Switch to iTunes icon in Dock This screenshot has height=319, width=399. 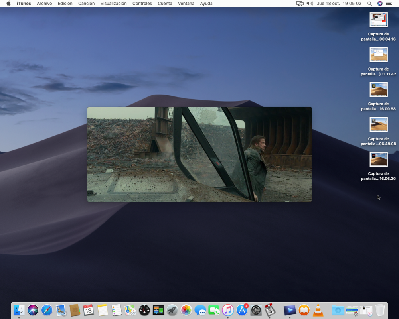point(228,310)
